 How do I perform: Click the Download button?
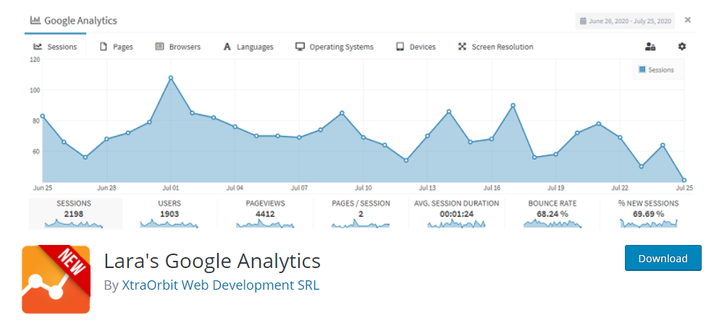point(663,258)
